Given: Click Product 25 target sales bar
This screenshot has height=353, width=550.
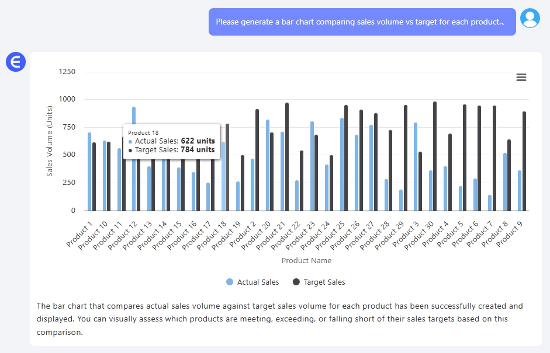Looking at the screenshot, I should pos(346,158).
